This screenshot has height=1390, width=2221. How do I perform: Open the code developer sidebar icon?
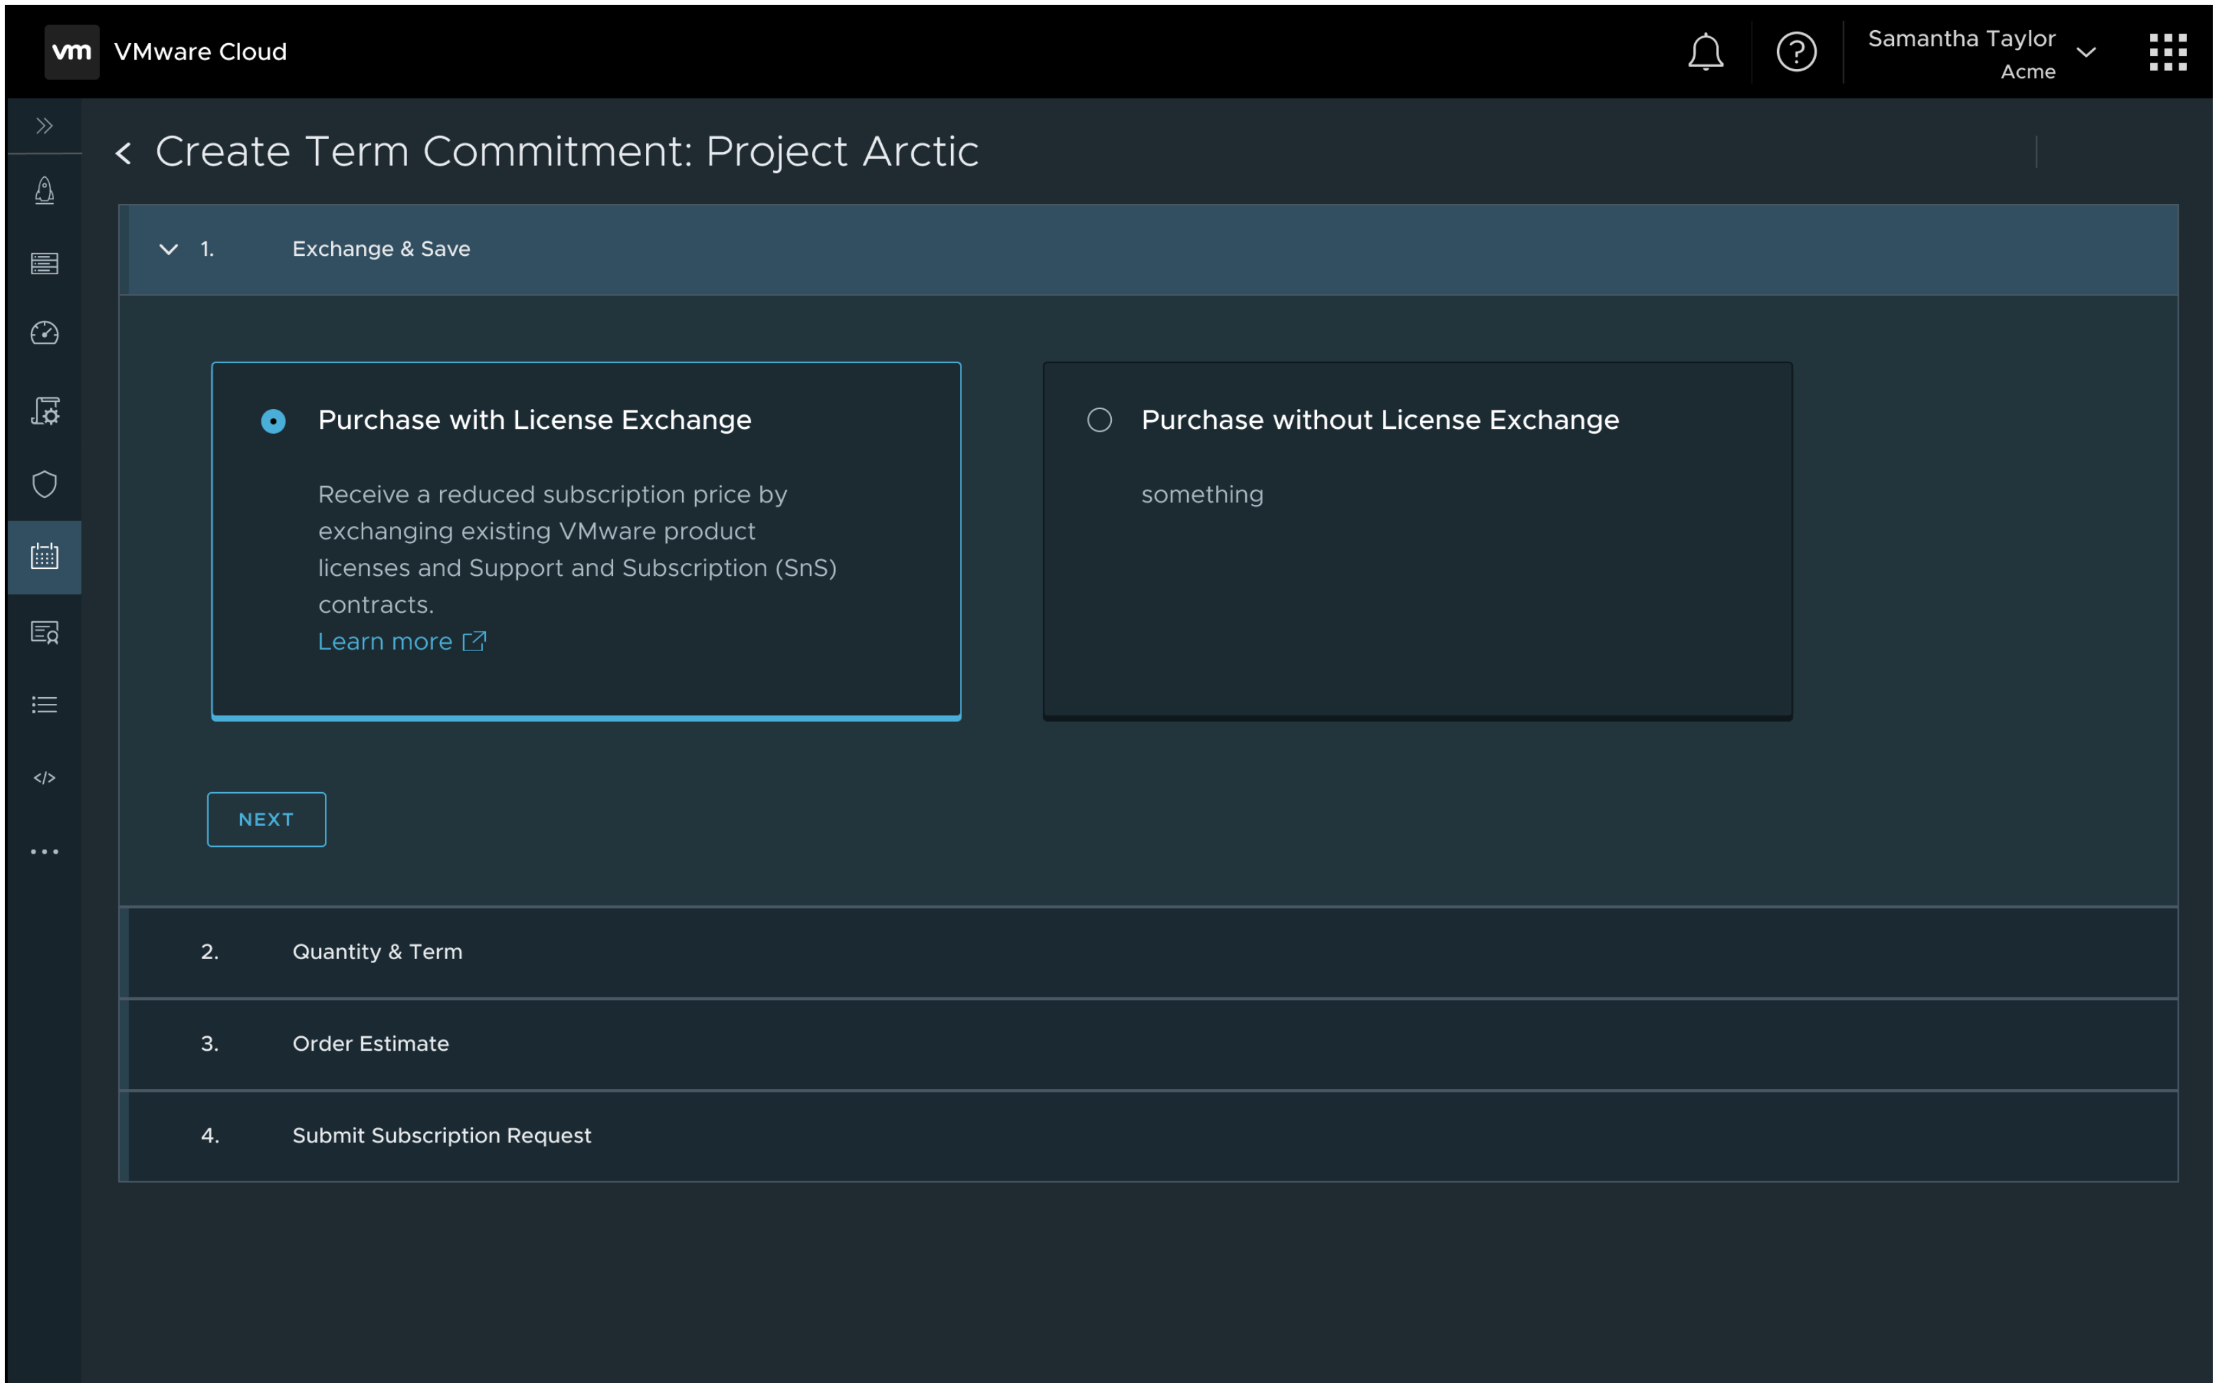click(x=44, y=778)
